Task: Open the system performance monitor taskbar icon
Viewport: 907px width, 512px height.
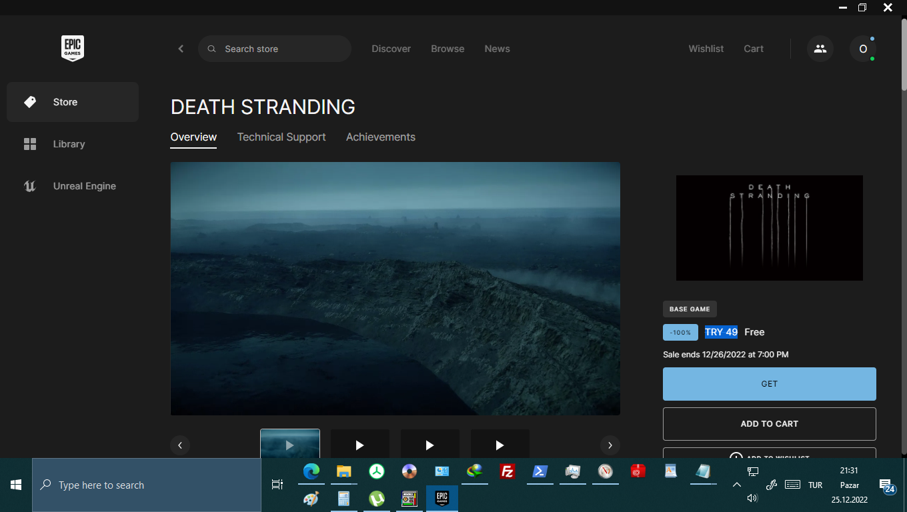Action: [573, 472]
